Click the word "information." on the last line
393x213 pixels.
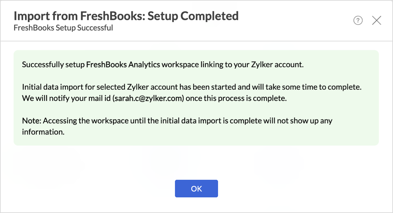tap(43, 132)
